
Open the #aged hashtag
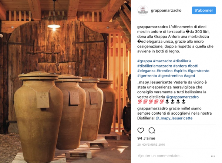[189, 76]
